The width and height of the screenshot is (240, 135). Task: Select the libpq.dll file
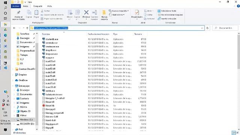(49, 127)
